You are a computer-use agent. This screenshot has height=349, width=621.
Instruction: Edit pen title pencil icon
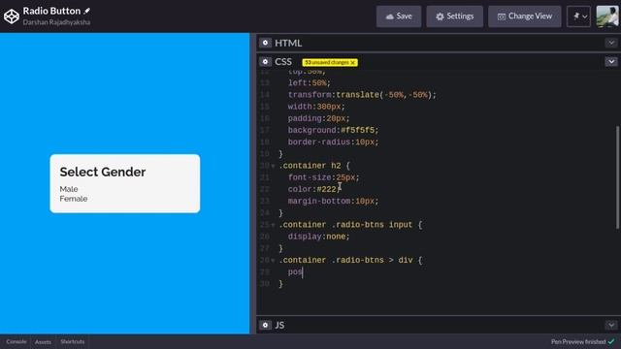click(x=87, y=11)
